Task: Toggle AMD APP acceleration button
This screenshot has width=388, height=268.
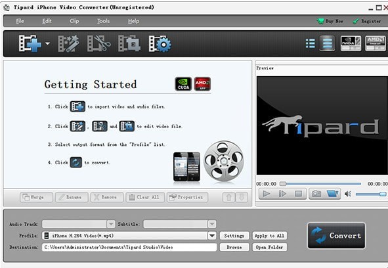Action: click(x=376, y=43)
